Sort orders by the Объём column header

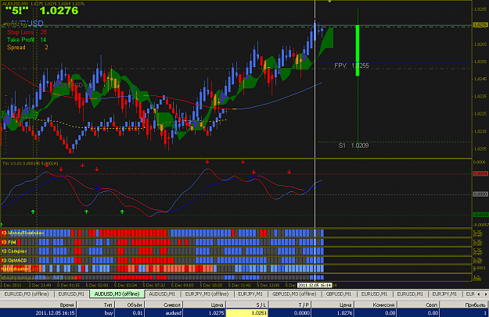(x=130, y=305)
